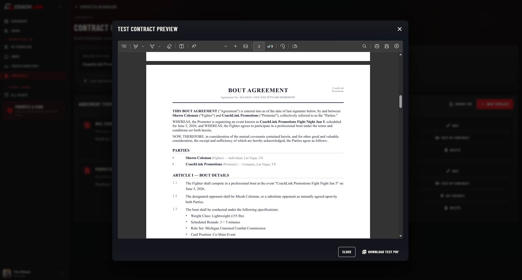Click "Scheduled Rounds: 3 × 5 minutes" bullet
Screen dimensions: 522x280
[x=215, y=222]
